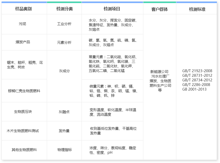Click the 样品类别 column header

24,9
